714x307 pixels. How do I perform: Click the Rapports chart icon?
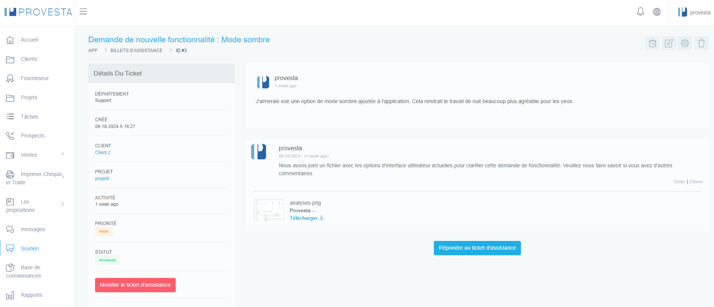click(x=10, y=295)
